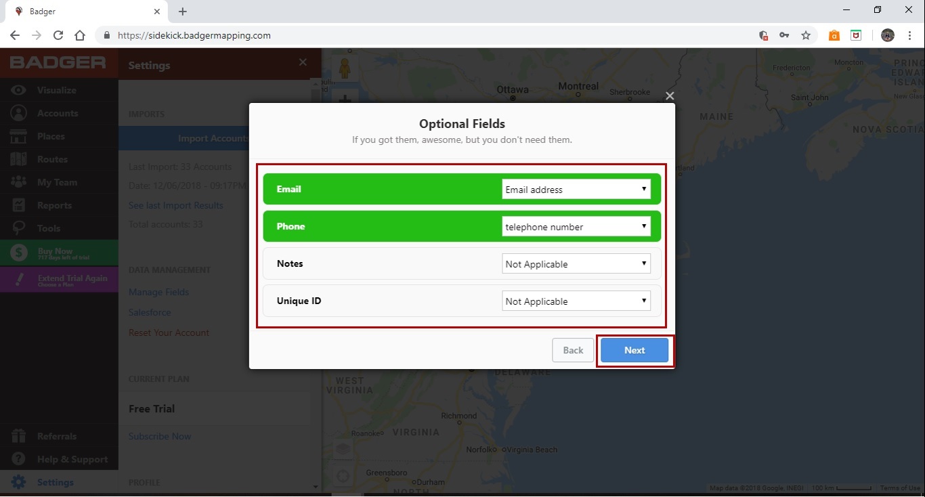Open the Phone field mapping dropdown
Screen dimensions: 925x497
click(576, 227)
